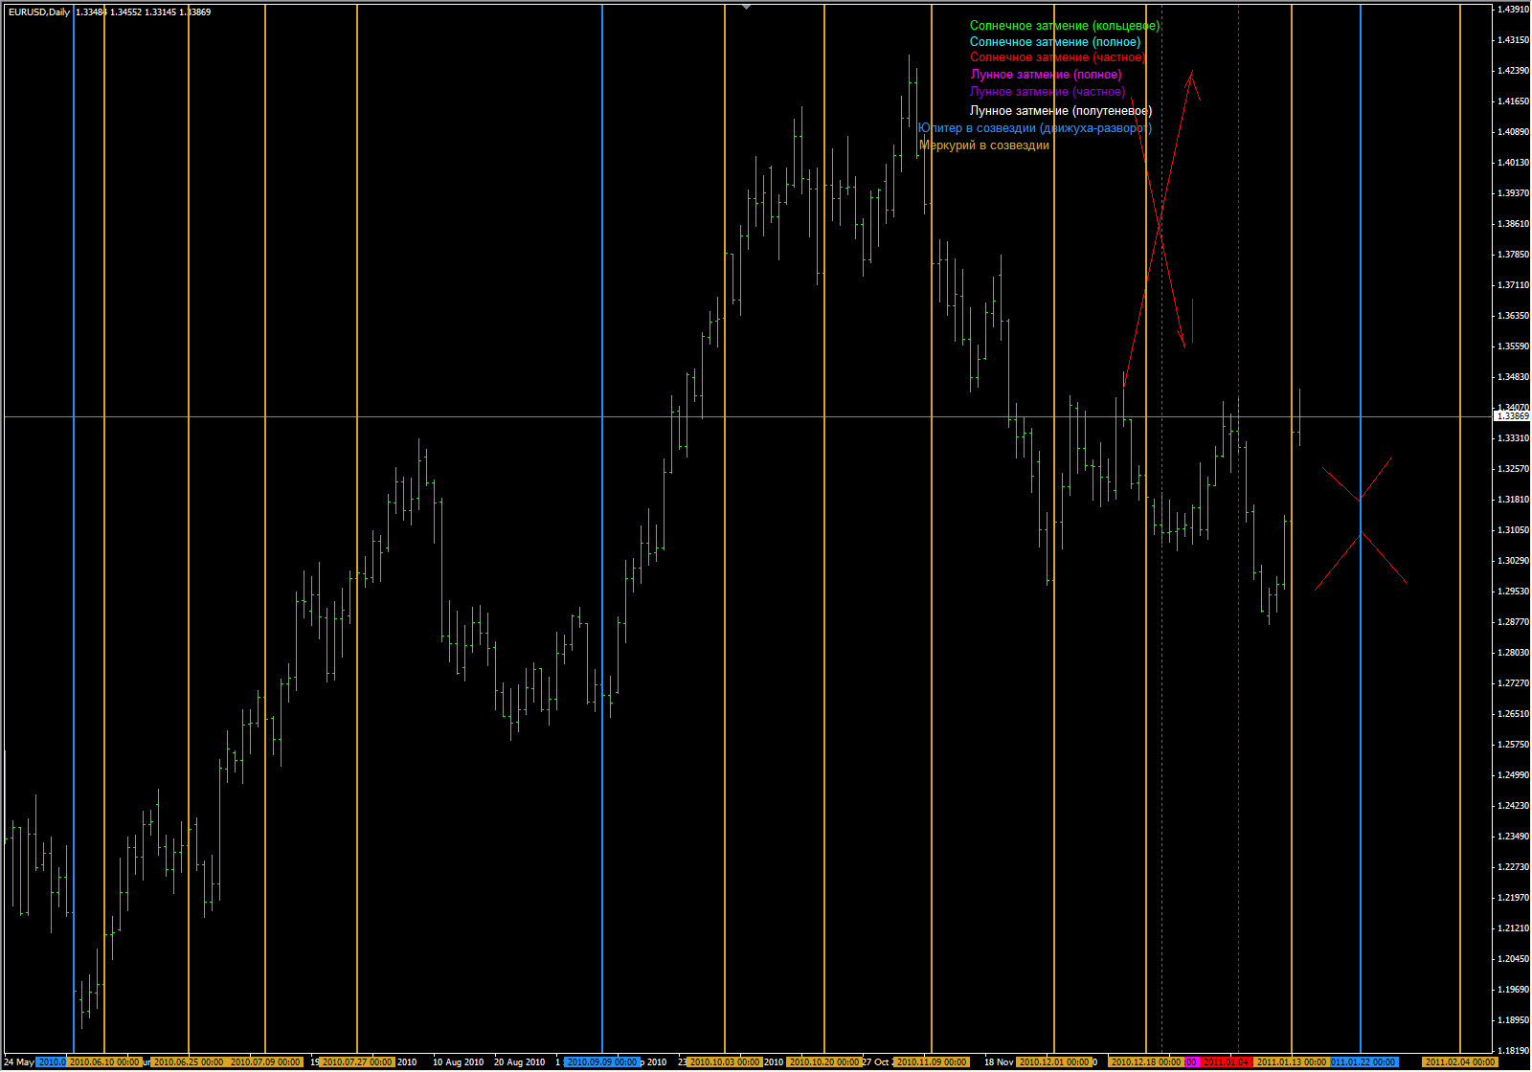Select the 2011.02.04 00:00 date label

(1459, 1062)
